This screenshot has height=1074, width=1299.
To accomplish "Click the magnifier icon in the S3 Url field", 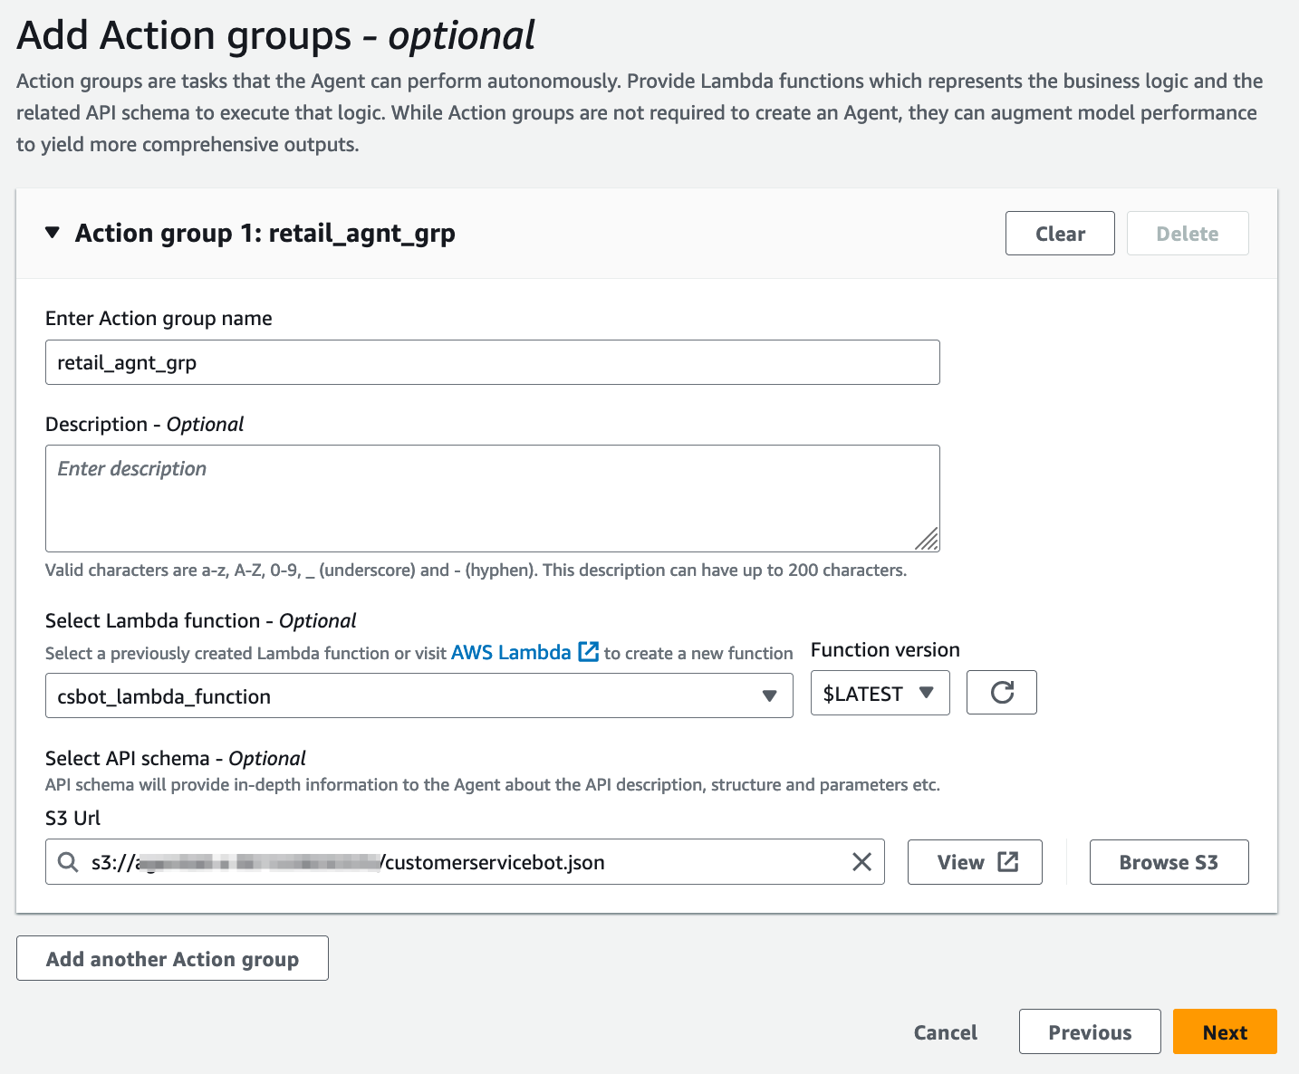I will 68,862.
